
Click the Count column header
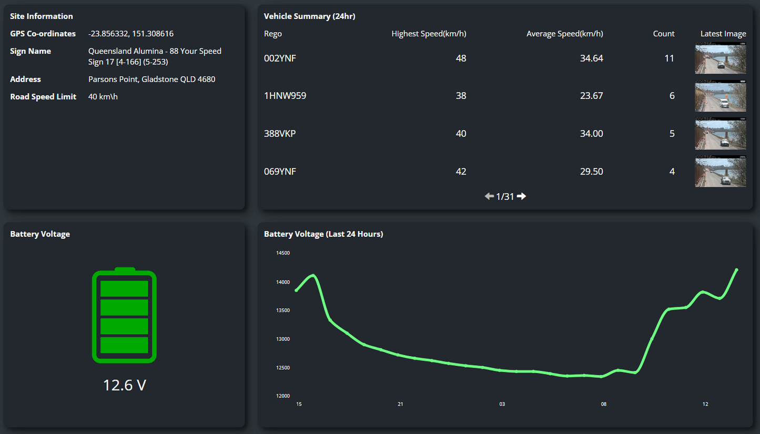coord(663,34)
